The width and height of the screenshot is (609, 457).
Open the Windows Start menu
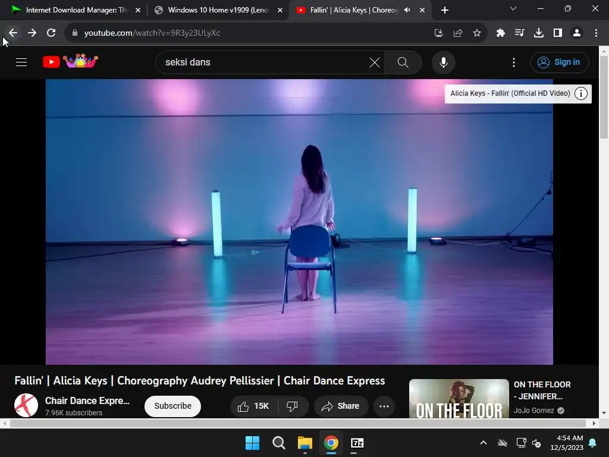coord(252,443)
